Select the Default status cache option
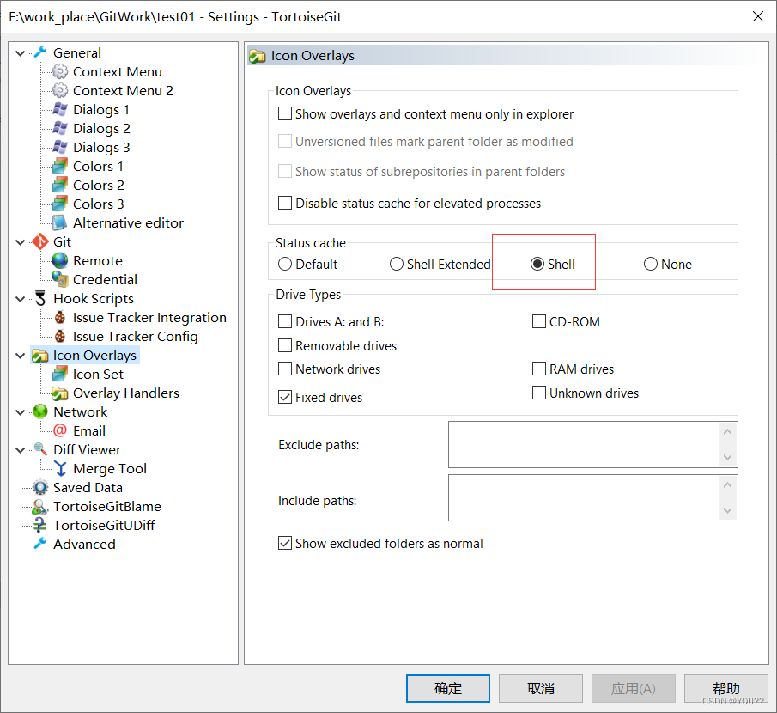 coord(285,264)
